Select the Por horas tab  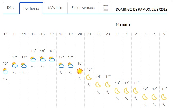[x=31, y=8]
